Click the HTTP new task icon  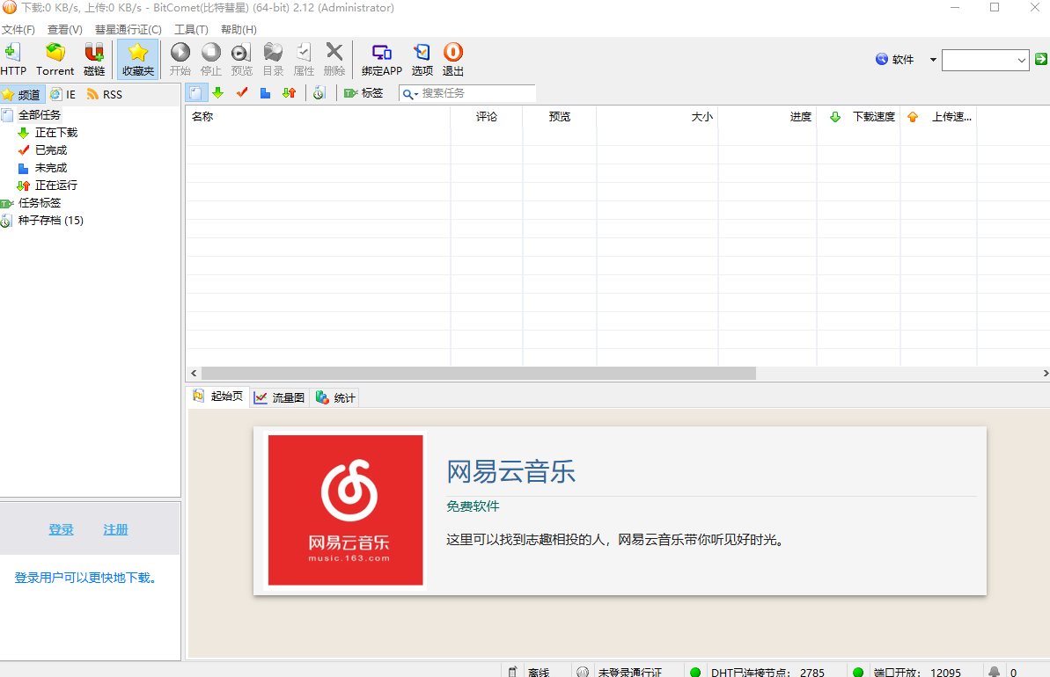(x=12, y=59)
